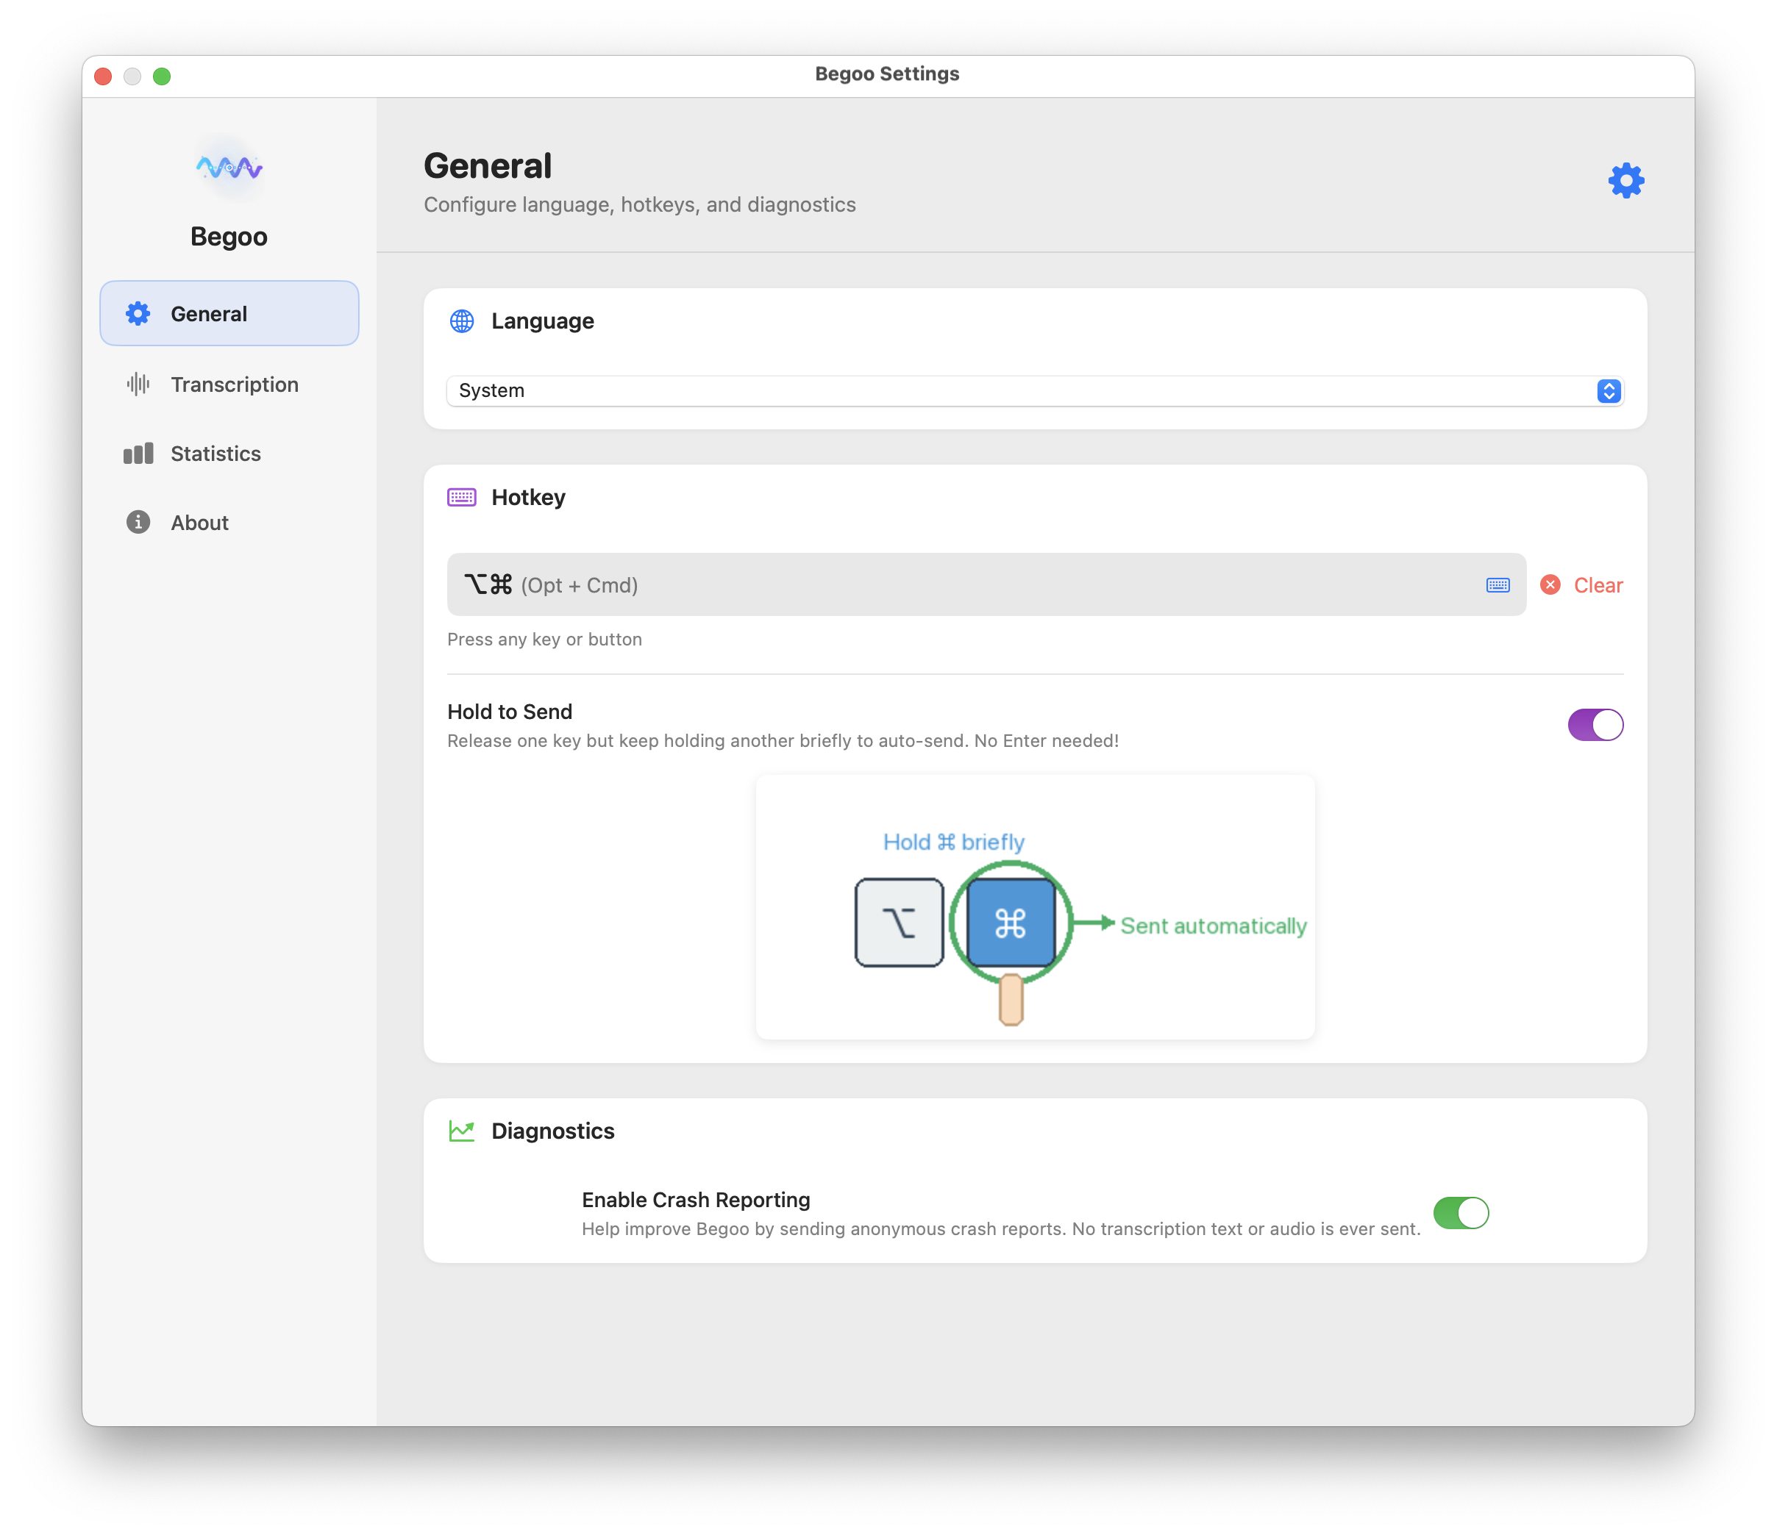
Task: Open the Statistics section
Action: (215, 453)
